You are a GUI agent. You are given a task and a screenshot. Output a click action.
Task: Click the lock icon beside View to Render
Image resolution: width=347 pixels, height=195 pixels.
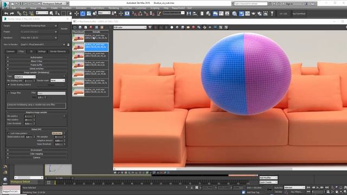click(68, 44)
